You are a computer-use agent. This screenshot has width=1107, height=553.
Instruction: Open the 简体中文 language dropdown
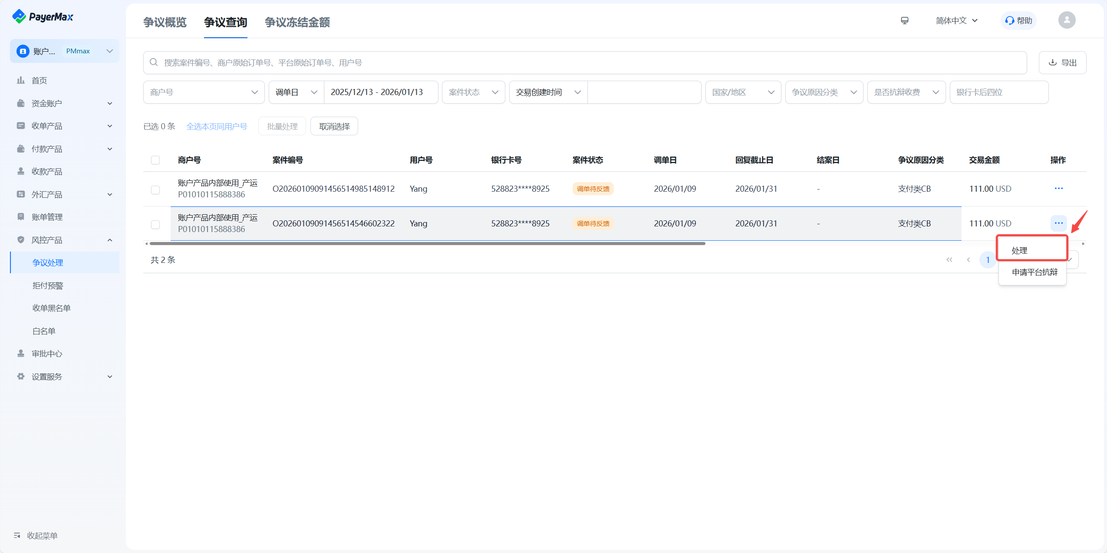click(x=957, y=21)
